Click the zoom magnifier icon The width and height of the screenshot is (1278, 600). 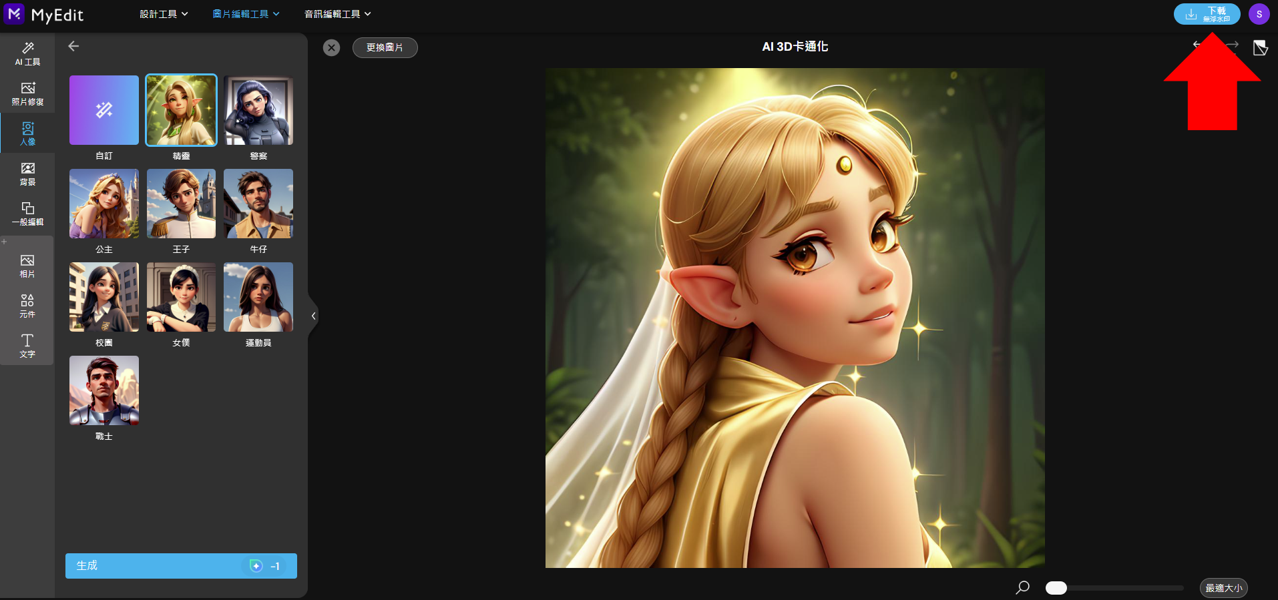click(1022, 587)
